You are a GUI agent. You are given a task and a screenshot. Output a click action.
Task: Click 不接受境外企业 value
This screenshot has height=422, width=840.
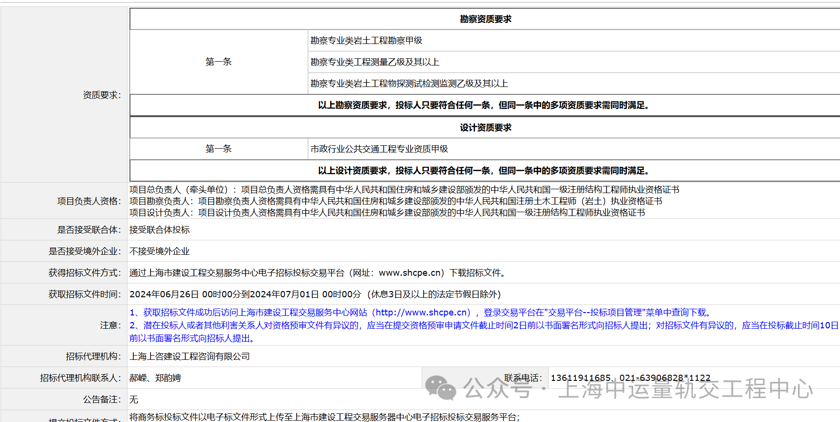click(x=159, y=251)
